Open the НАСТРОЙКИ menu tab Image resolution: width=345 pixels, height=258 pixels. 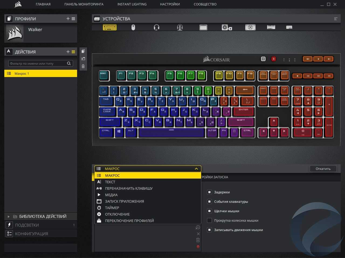pos(170,4)
